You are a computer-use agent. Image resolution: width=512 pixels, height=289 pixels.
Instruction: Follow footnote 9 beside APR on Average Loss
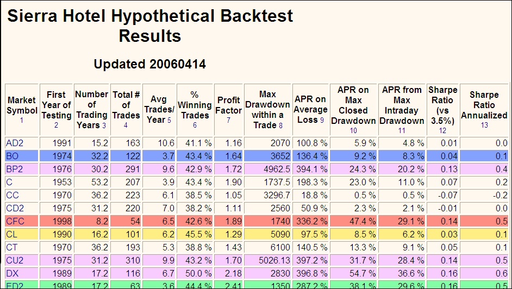(x=322, y=121)
